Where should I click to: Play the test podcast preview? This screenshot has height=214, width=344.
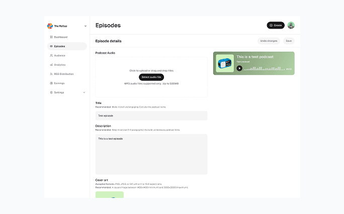coord(239,68)
